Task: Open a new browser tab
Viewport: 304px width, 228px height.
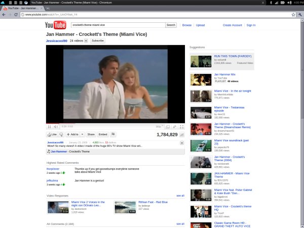Action: click(48, 8)
